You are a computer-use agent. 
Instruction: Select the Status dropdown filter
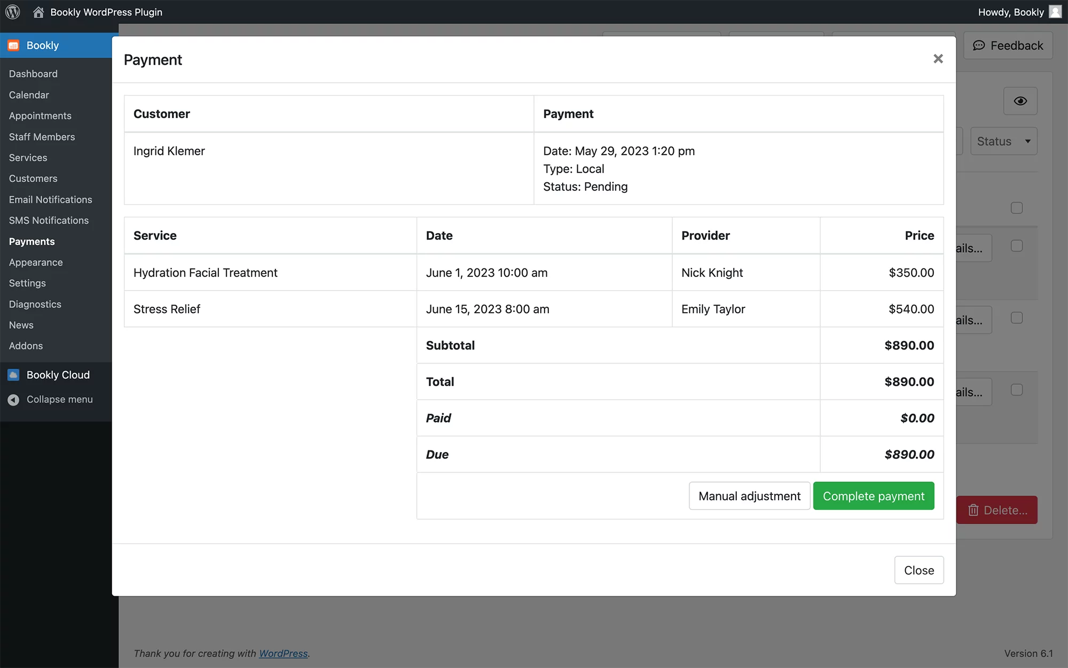pos(1003,141)
